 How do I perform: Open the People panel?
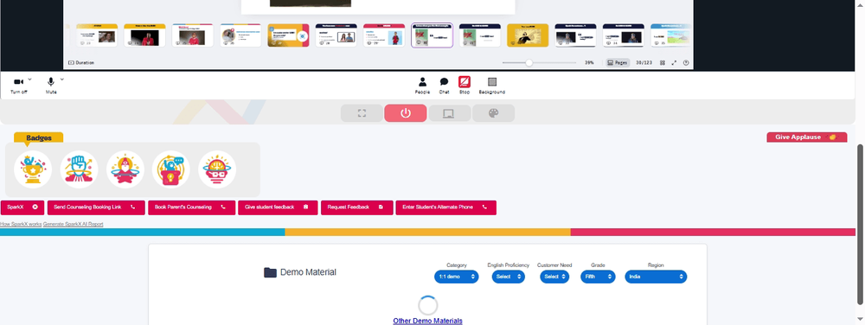pyautogui.click(x=423, y=86)
